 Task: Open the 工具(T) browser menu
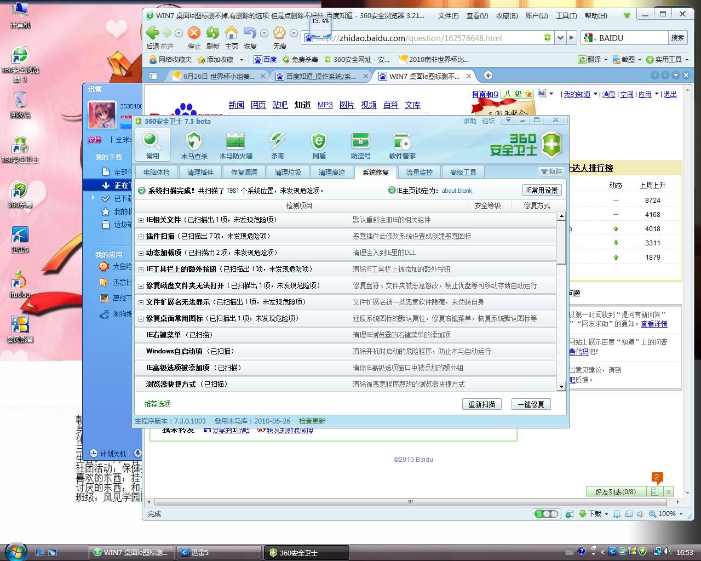(566, 15)
